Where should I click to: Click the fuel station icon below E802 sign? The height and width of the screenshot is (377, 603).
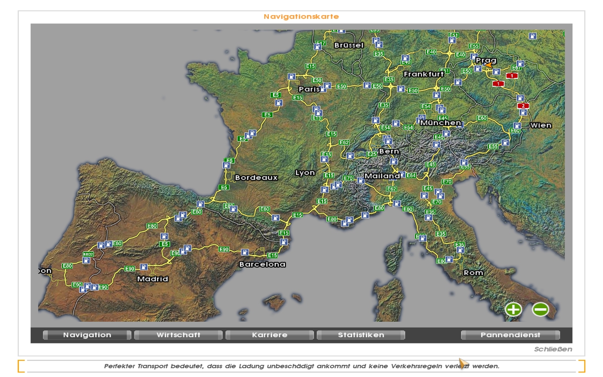click(86, 261)
